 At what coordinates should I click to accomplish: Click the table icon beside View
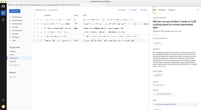pyautogui.click(x=142, y=10)
